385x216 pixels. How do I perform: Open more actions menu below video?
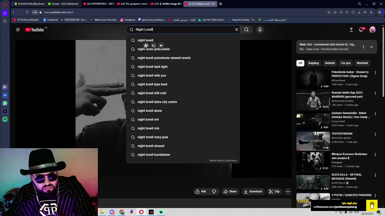coord(288,191)
